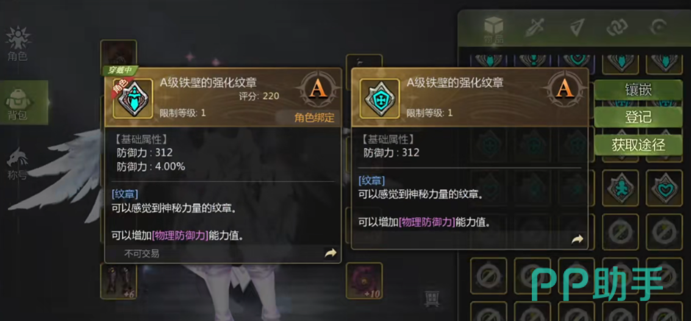This screenshot has height=321, width=691.
Task: Open the chain link tab icon
Action: (617, 28)
